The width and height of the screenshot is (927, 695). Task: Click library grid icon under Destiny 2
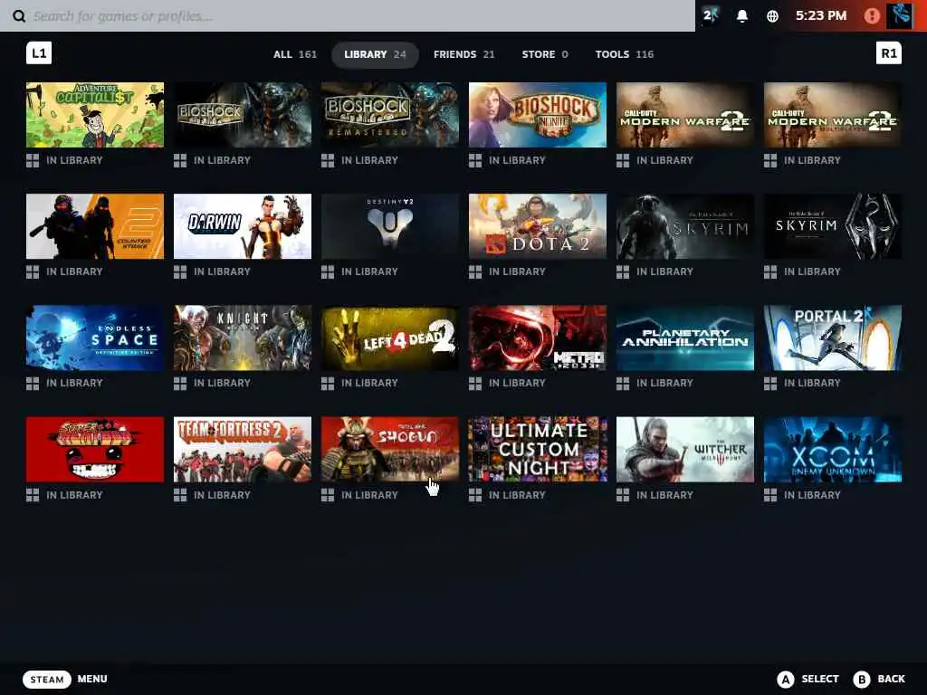pyautogui.click(x=328, y=271)
